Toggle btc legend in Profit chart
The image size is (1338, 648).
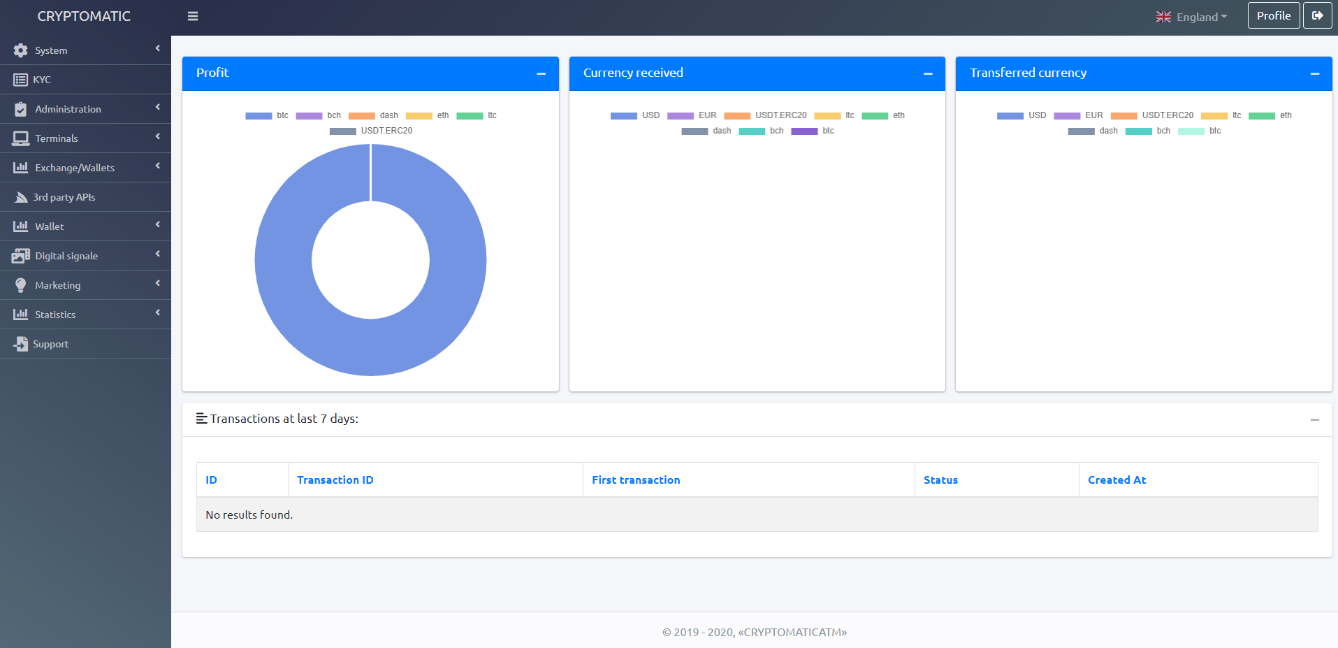click(267, 116)
